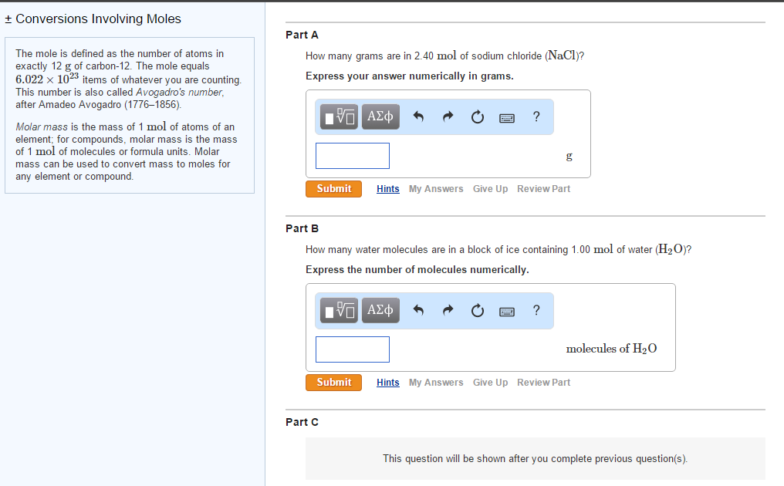This screenshot has height=486, width=784.
Task: Open the equation template menu in Part A
Action: [x=338, y=116]
